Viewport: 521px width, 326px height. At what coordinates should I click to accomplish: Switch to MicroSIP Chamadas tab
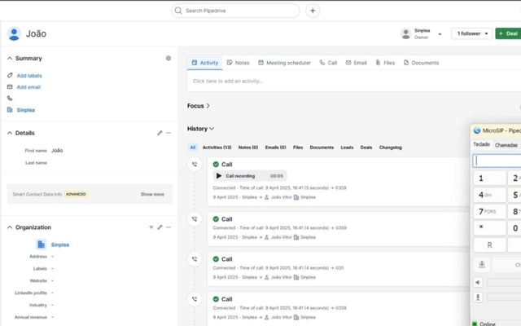click(506, 145)
